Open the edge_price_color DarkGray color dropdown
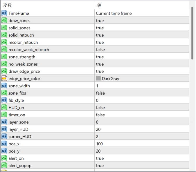Viewport: 196px width, 172px height. pos(111,79)
